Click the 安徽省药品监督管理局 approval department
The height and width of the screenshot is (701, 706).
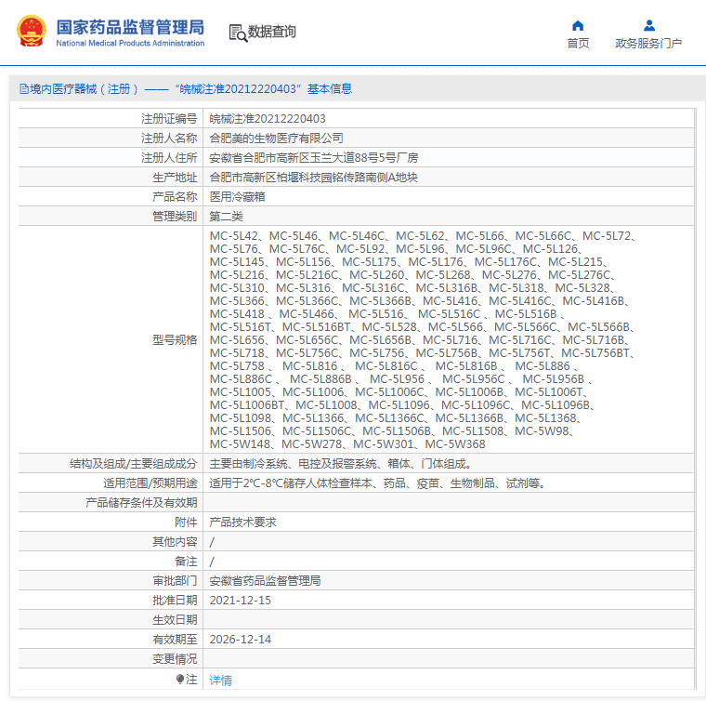[265, 581]
